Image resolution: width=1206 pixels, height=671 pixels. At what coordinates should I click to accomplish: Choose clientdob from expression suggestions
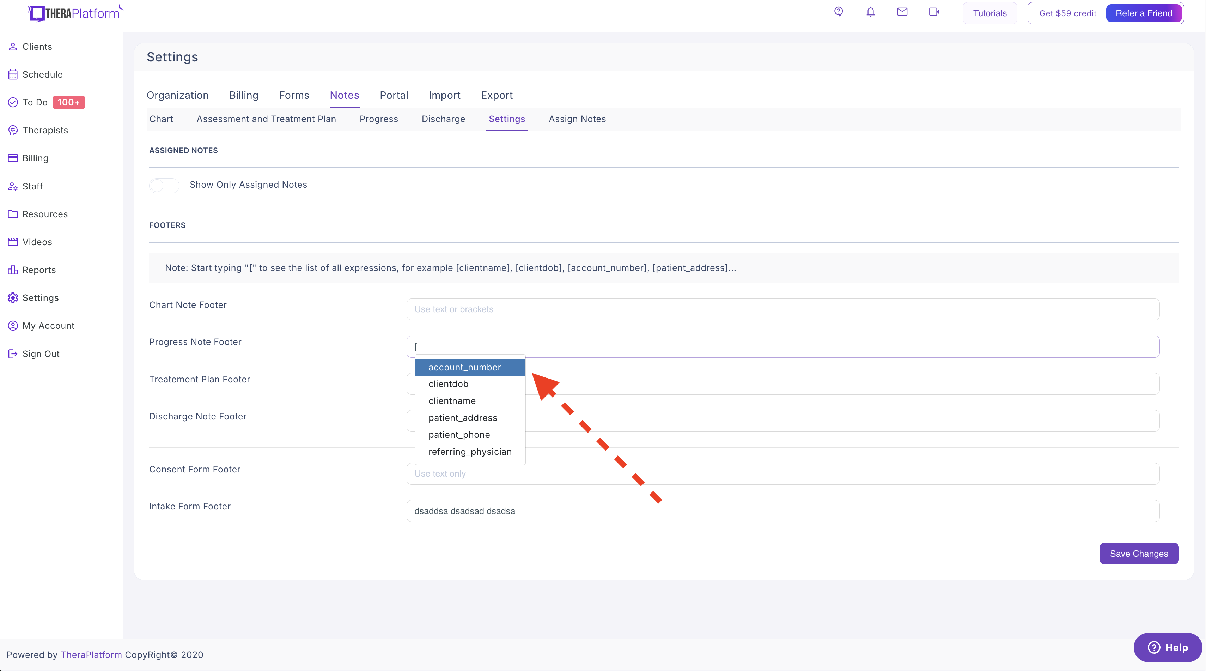[470, 384]
